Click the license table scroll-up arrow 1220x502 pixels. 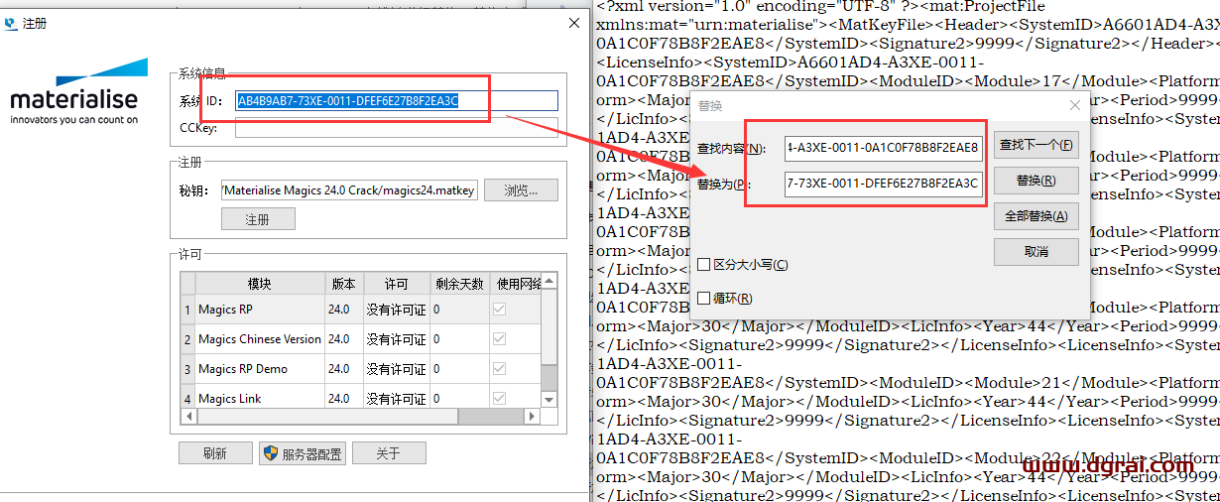click(549, 283)
